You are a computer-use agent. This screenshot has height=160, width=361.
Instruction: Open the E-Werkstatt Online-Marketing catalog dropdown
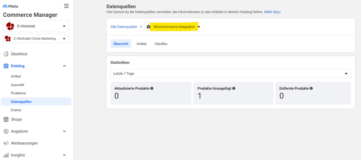(36, 38)
